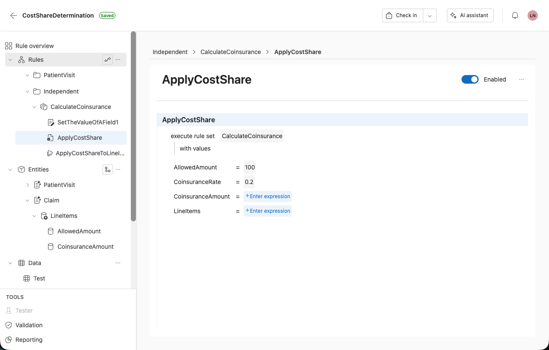Open the Rule overview panel

click(x=34, y=45)
